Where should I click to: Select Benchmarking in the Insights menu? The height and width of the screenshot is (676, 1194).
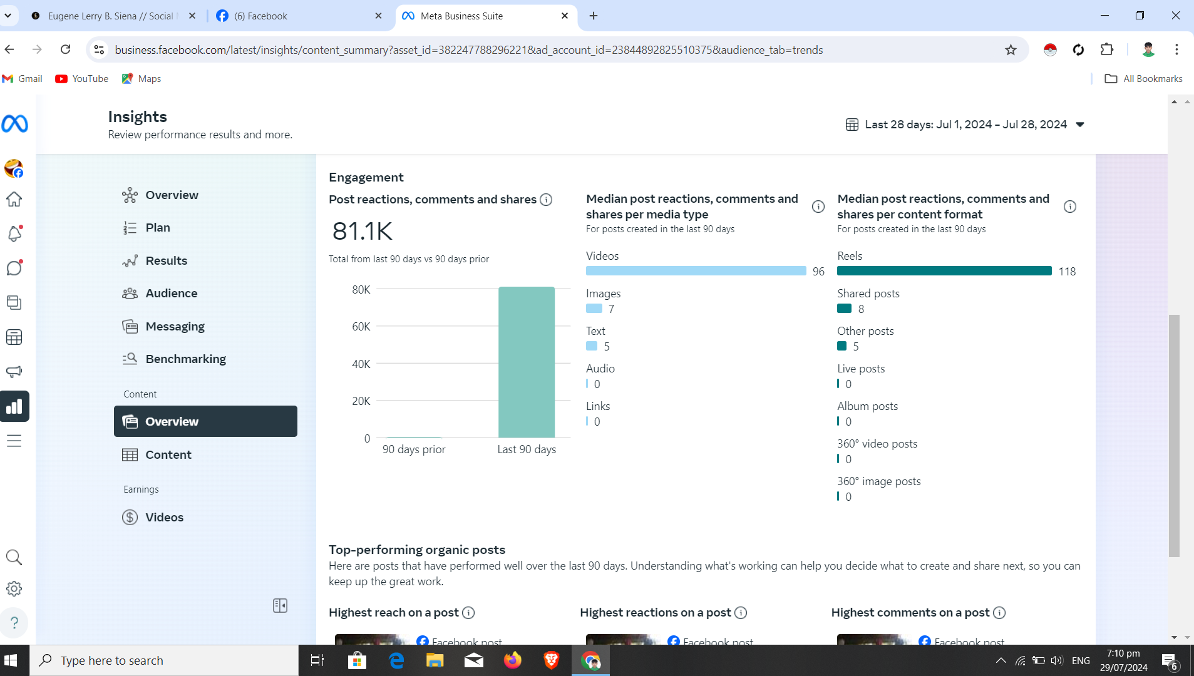click(x=185, y=359)
